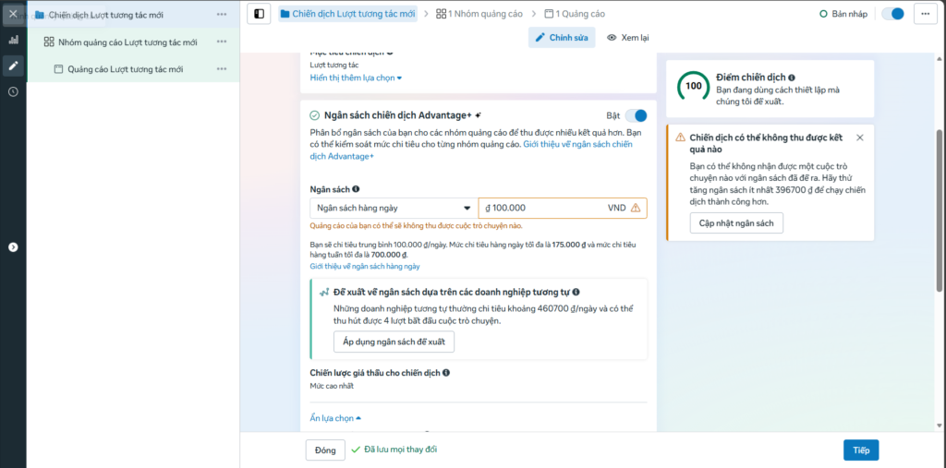
Task: Toggle the side panel layout icon
Action: click(x=260, y=14)
